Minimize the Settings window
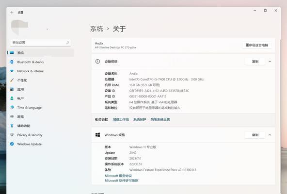The width and height of the screenshot is (287, 194). point(255,11)
